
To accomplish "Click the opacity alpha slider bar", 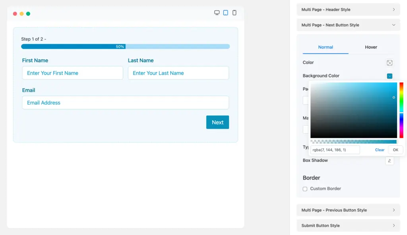I will point(353,142).
